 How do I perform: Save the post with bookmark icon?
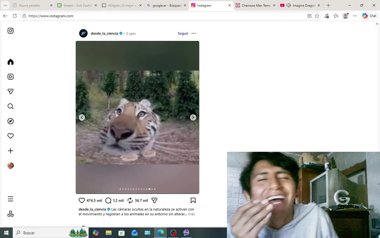(193, 200)
